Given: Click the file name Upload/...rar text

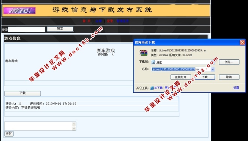Looking at the screenshot, I should [x=182, y=50].
